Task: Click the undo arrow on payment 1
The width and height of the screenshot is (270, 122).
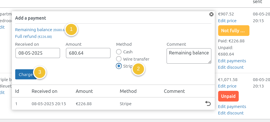Action: pos(208,104)
